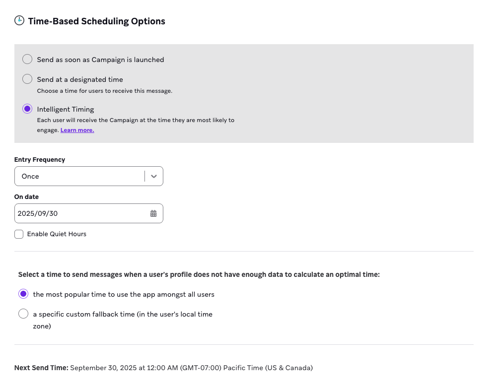Choose the 'Send at a designated time' radio
489x389 pixels.
pos(28,79)
